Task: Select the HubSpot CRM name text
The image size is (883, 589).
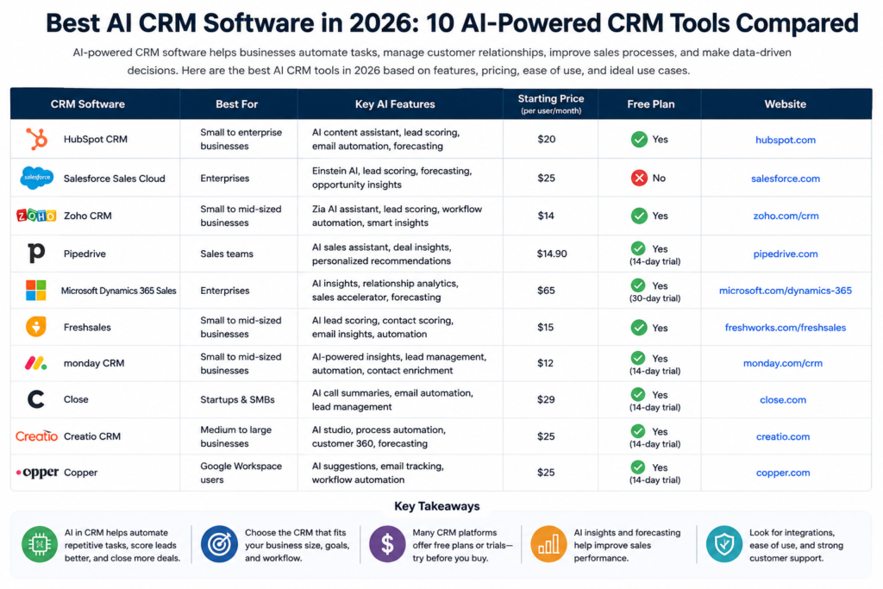Action: coord(95,139)
